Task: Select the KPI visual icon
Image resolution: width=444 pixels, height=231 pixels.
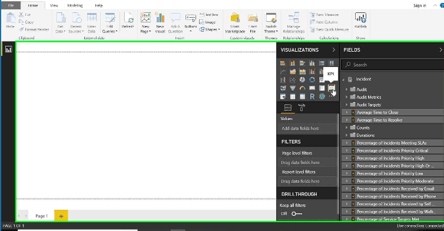Action: click(332, 88)
